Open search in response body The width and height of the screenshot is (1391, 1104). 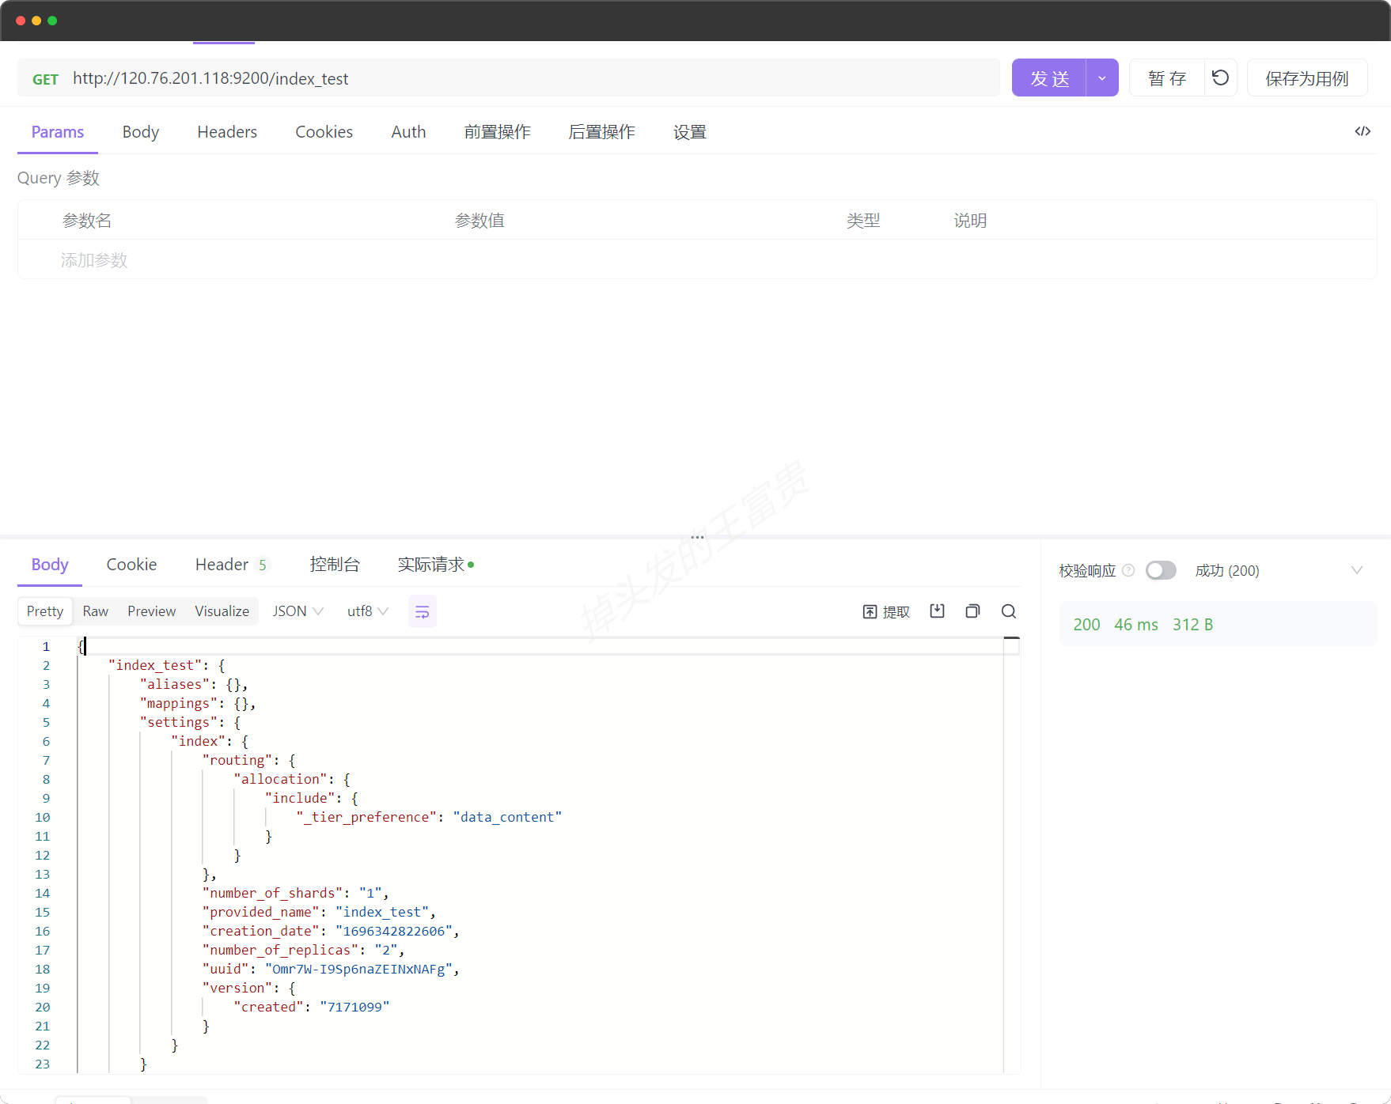point(1009,611)
